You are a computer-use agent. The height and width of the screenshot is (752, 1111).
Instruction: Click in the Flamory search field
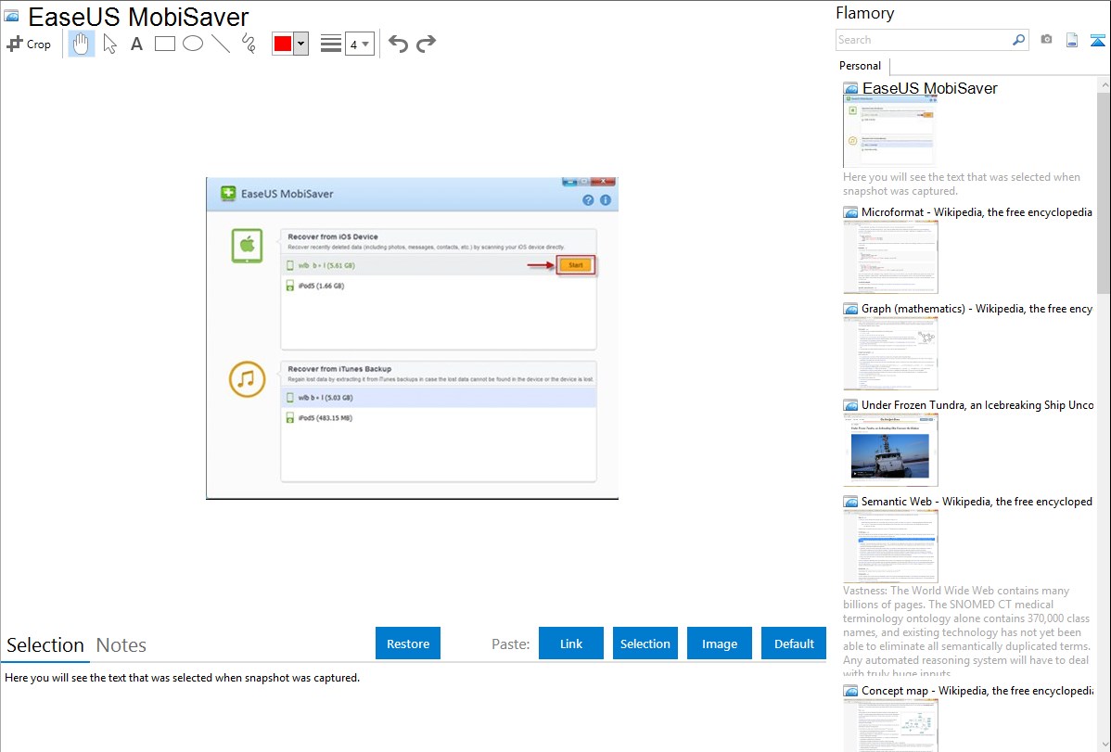923,40
